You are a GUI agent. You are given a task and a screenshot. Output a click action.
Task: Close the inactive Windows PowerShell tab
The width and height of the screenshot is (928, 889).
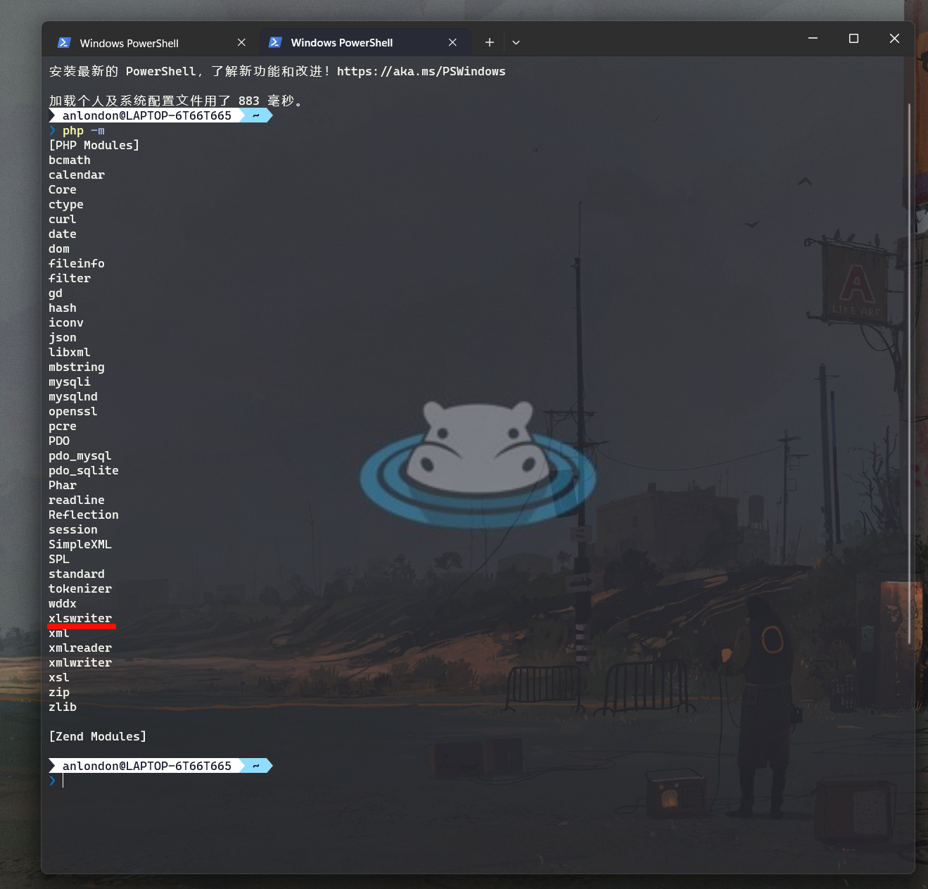coord(241,42)
